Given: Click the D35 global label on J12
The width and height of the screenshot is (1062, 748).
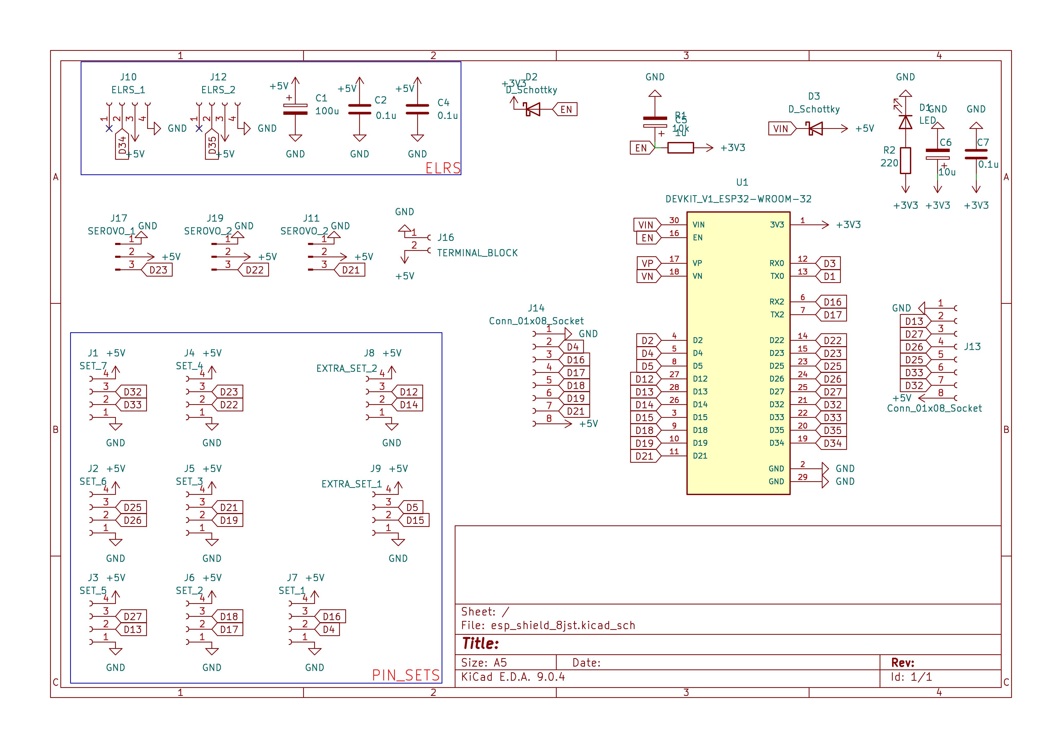Looking at the screenshot, I should (x=212, y=144).
